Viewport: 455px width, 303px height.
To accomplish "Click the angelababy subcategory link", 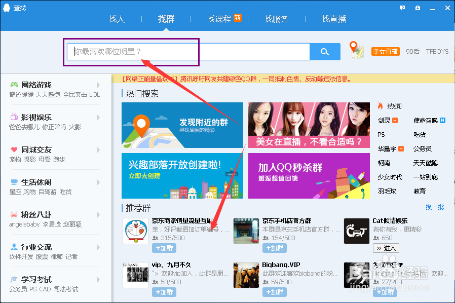I will (24, 224).
